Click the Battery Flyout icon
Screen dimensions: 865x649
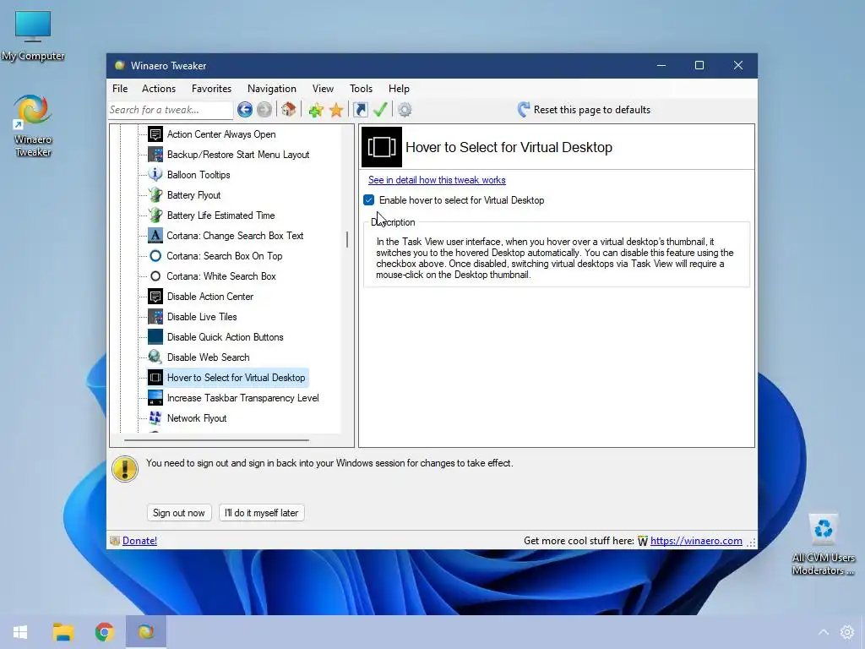(x=155, y=195)
